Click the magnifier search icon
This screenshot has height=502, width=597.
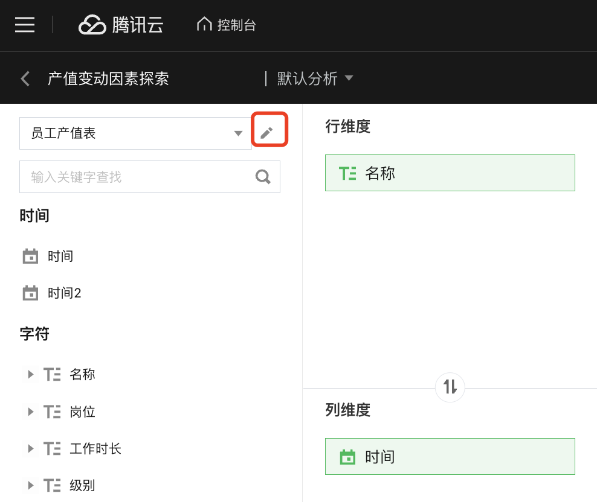pos(263,177)
